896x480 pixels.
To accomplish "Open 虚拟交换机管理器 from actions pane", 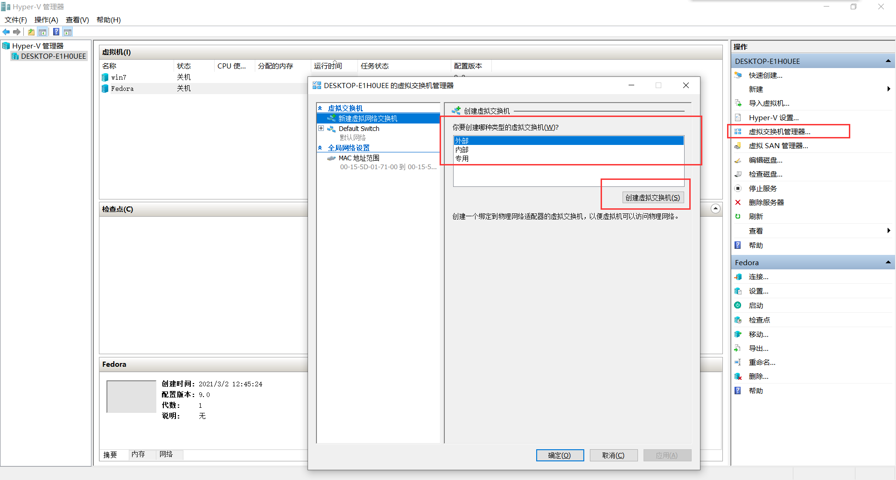I will click(x=779, y=131).
